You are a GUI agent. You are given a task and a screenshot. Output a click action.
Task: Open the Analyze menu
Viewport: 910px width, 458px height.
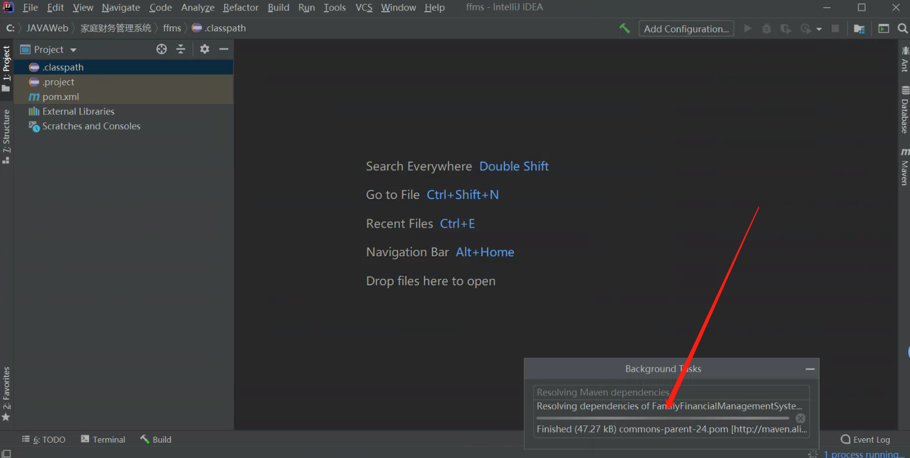pos(198,8)
